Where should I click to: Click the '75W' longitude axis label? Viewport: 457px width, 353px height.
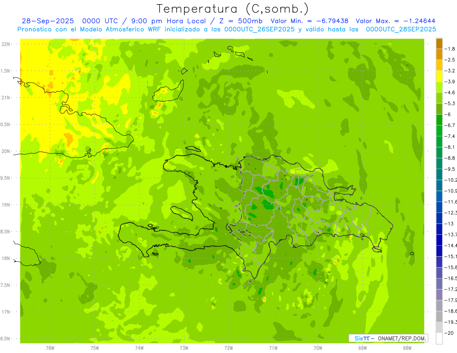click(x=95, y=348)
